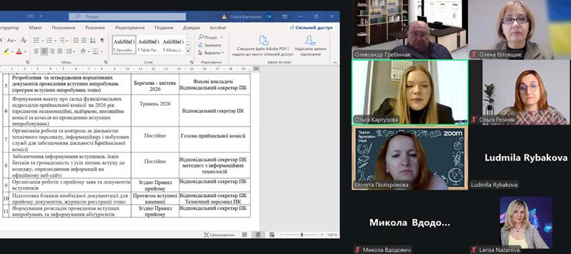Click the zoom slider handle
This screenshot has width=571, height=254.
click(302, 235)
